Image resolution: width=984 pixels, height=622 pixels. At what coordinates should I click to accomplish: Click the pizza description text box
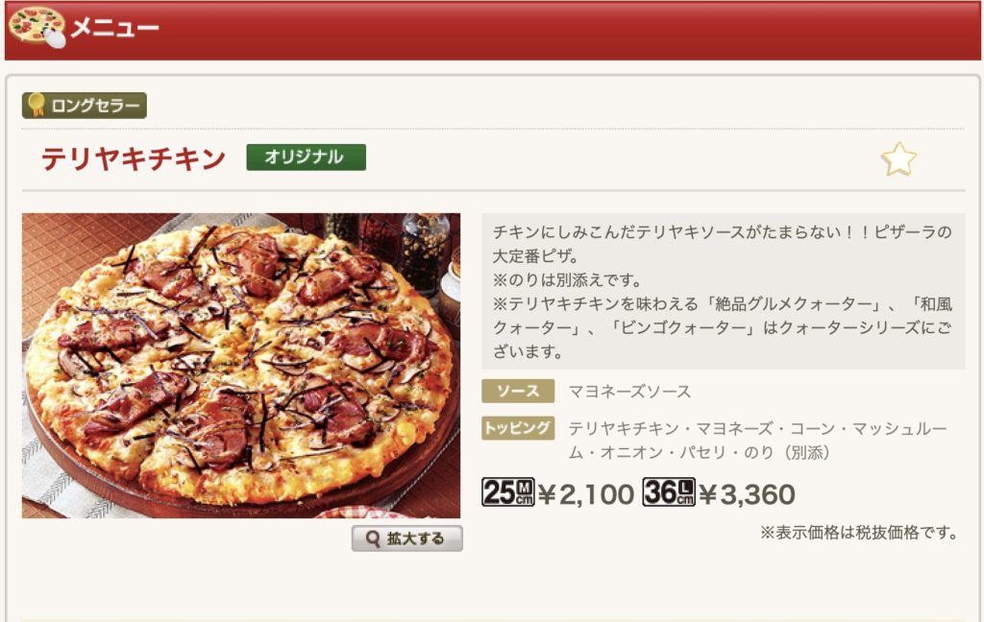(723, 292)
